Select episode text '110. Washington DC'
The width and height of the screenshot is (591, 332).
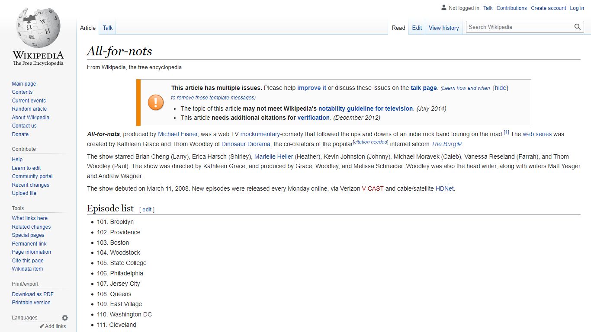point(124,314)
